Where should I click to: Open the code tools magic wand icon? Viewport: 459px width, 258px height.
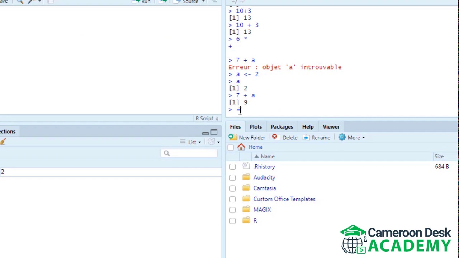[x=32, y=1]
